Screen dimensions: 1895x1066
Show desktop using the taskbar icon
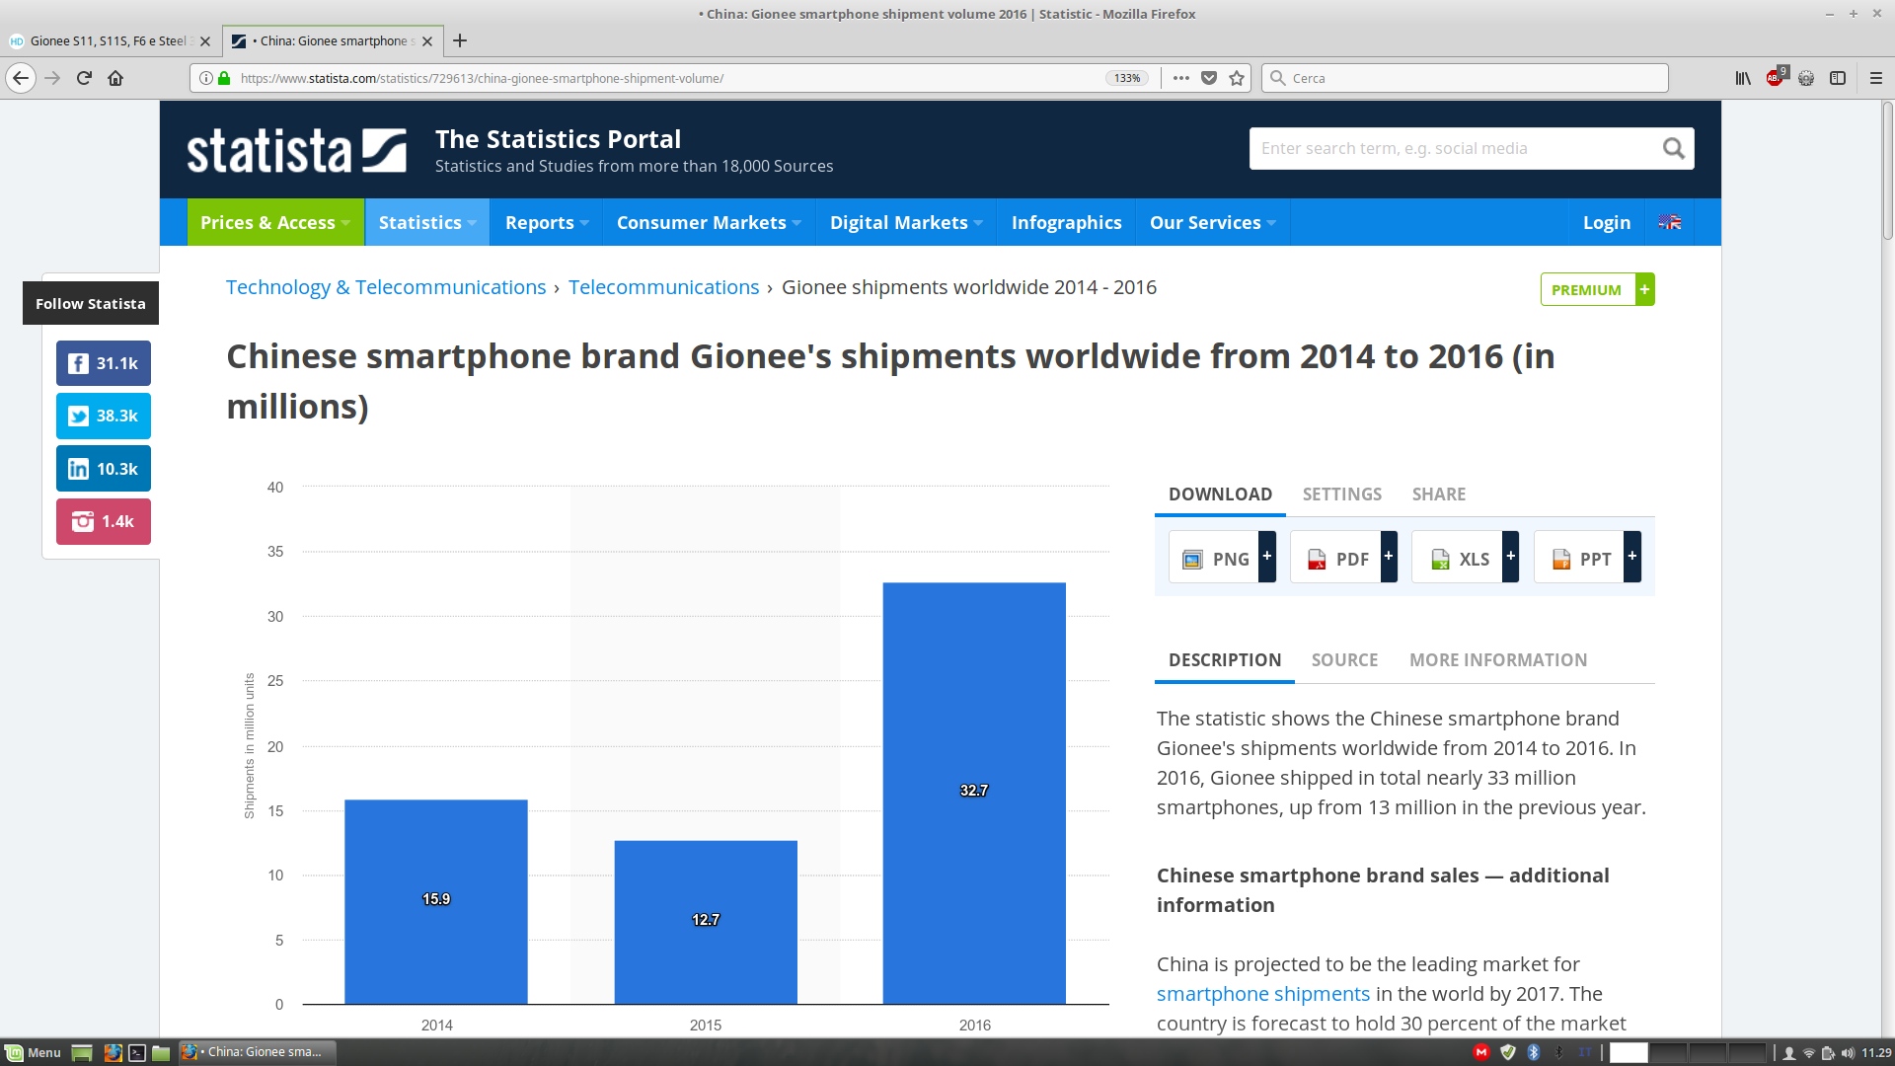[82, 1052]
